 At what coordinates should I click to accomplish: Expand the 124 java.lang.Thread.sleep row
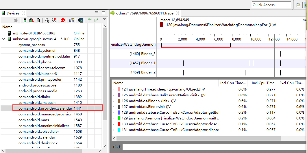click(x=114, y=89)
